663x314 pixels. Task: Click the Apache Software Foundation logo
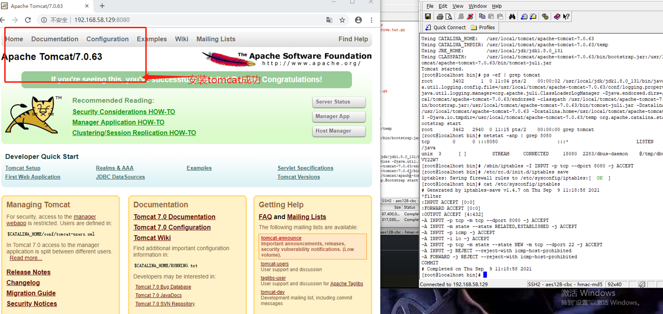click(x=287, y=59)
